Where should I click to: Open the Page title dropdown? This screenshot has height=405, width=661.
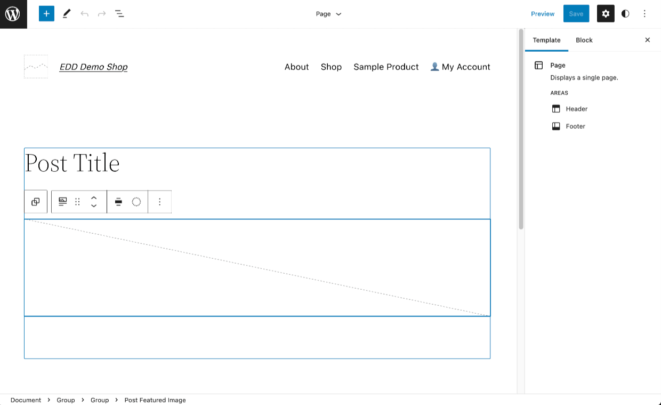[328, 14]
